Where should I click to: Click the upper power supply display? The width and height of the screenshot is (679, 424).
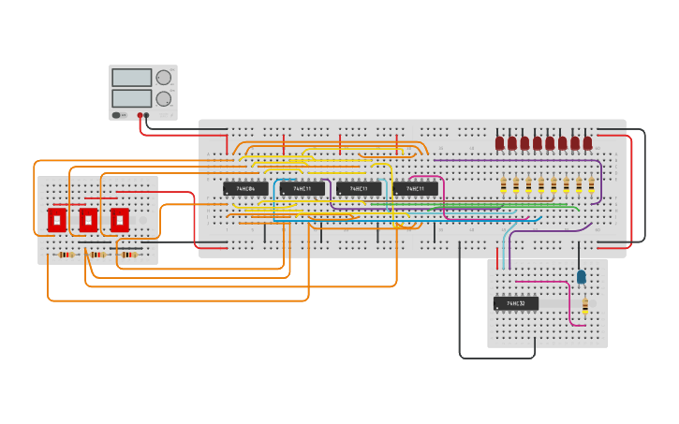pos(132,78)
